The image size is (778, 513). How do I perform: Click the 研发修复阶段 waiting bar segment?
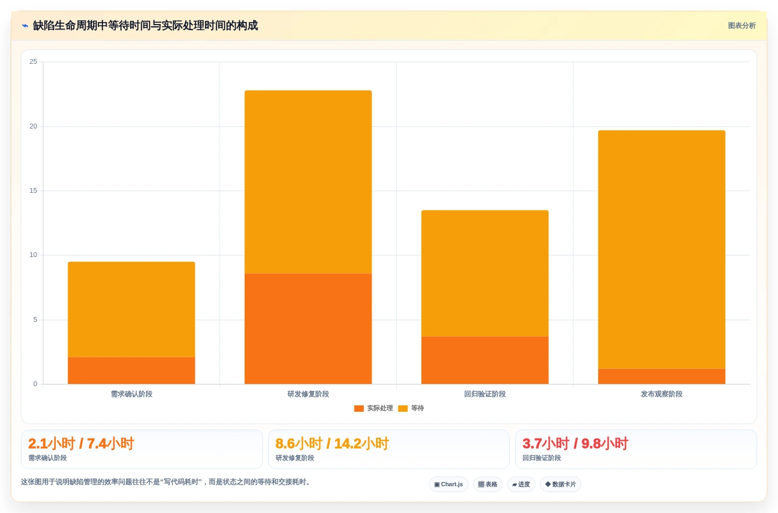(308, 182)
